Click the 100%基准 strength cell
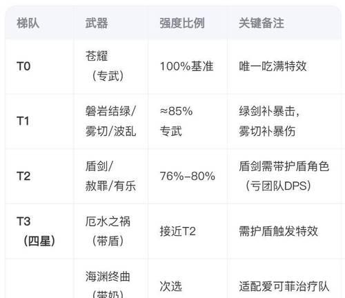 point(186,66)
